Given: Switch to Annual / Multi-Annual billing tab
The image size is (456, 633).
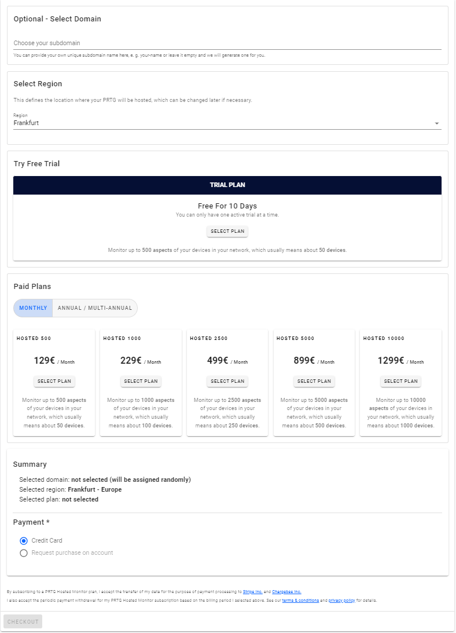Looking at the screenshot, I should pyautogui.click(x=95, y=308).
